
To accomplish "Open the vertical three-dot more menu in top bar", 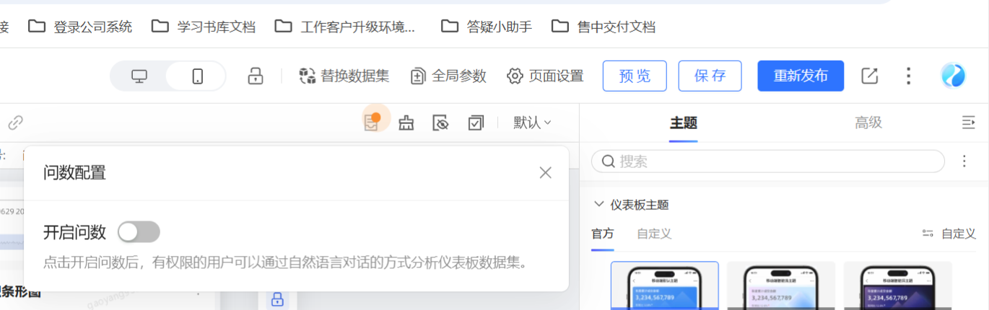I will tap(909, 76).
